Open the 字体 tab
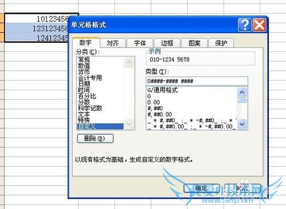This screenshot has width=286, height=209. pyautogui.click(x=140, y=43)
